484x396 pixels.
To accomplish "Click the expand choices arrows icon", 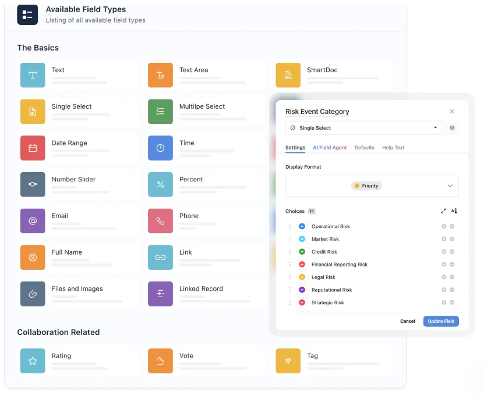I will (444, 211).
